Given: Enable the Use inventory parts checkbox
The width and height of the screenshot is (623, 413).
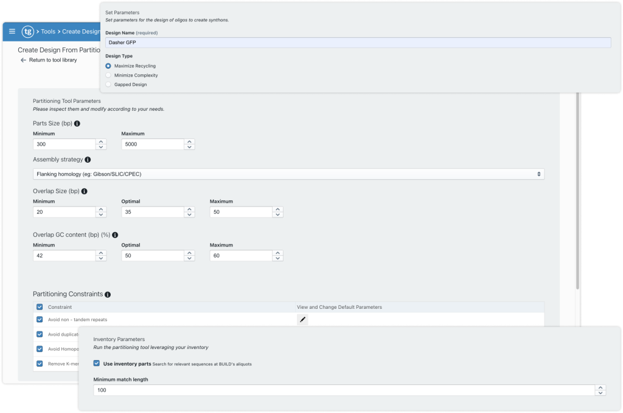Looking at the screenshot, I should click(96, 362).
